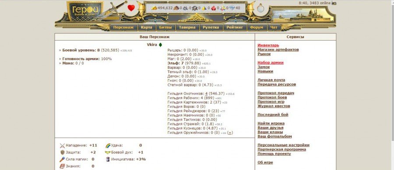Click the rainbow luck icon

click(108, 146)
